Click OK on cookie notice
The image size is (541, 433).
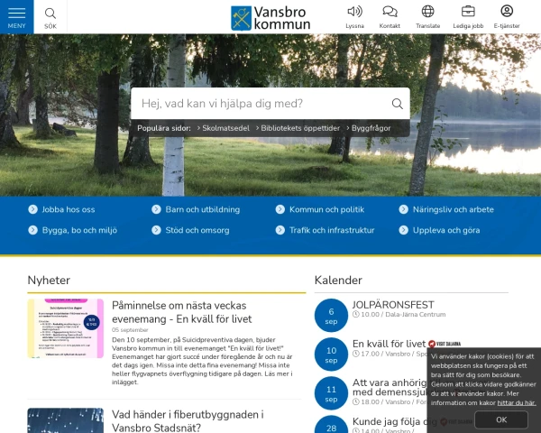pos(501,419)
